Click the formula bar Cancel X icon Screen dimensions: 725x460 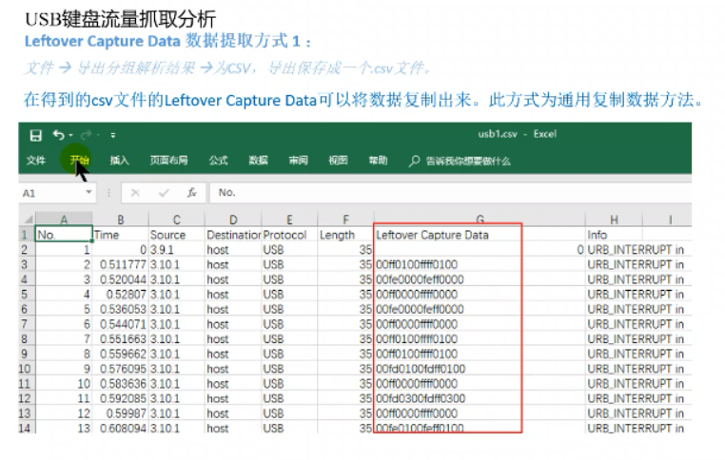(135, 193)
